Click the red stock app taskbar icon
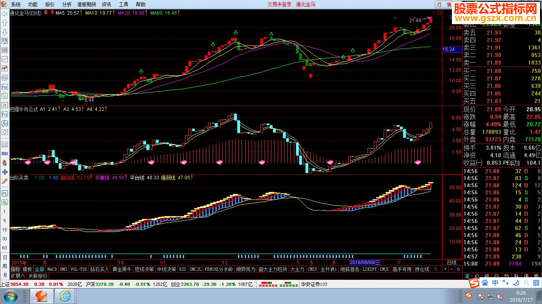This screenshot has width=542, height=304. pos(41,296)
